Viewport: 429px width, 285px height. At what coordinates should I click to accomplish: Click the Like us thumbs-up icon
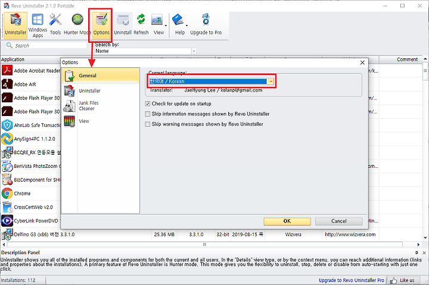click(x=393, y=280)
